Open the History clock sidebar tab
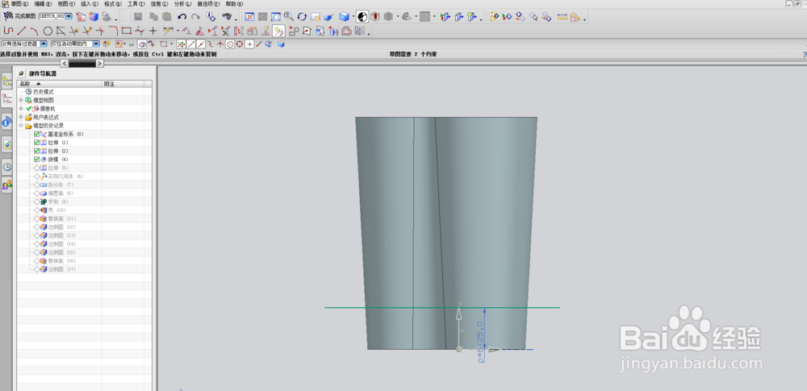This screenshot has height=391, width=807. click(x=6, y=166)
